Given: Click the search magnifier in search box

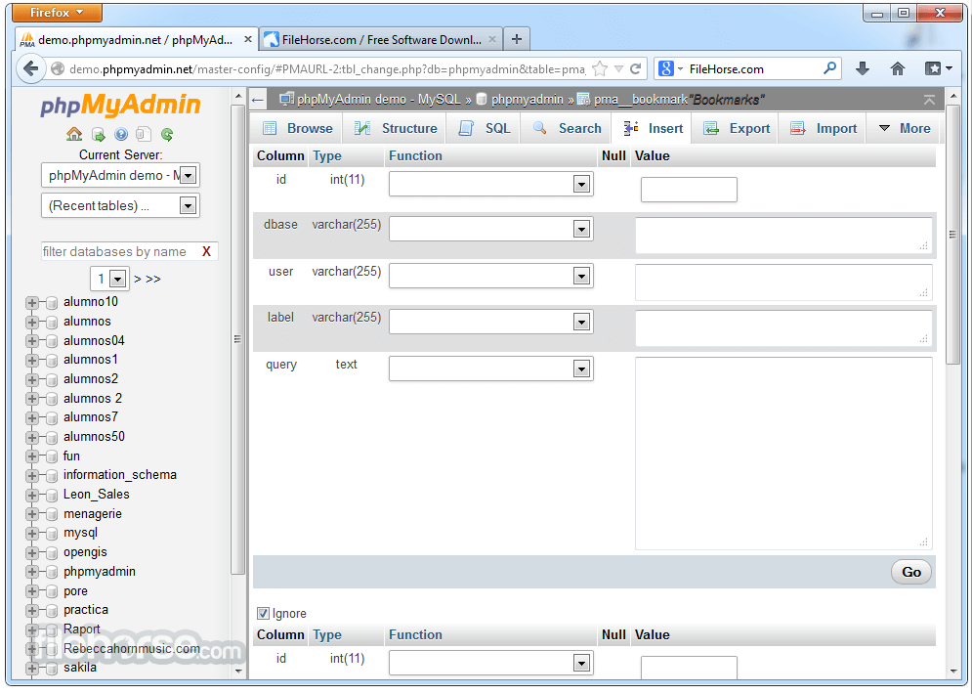Looking at the screenshot, I should (x=829, y=68).
